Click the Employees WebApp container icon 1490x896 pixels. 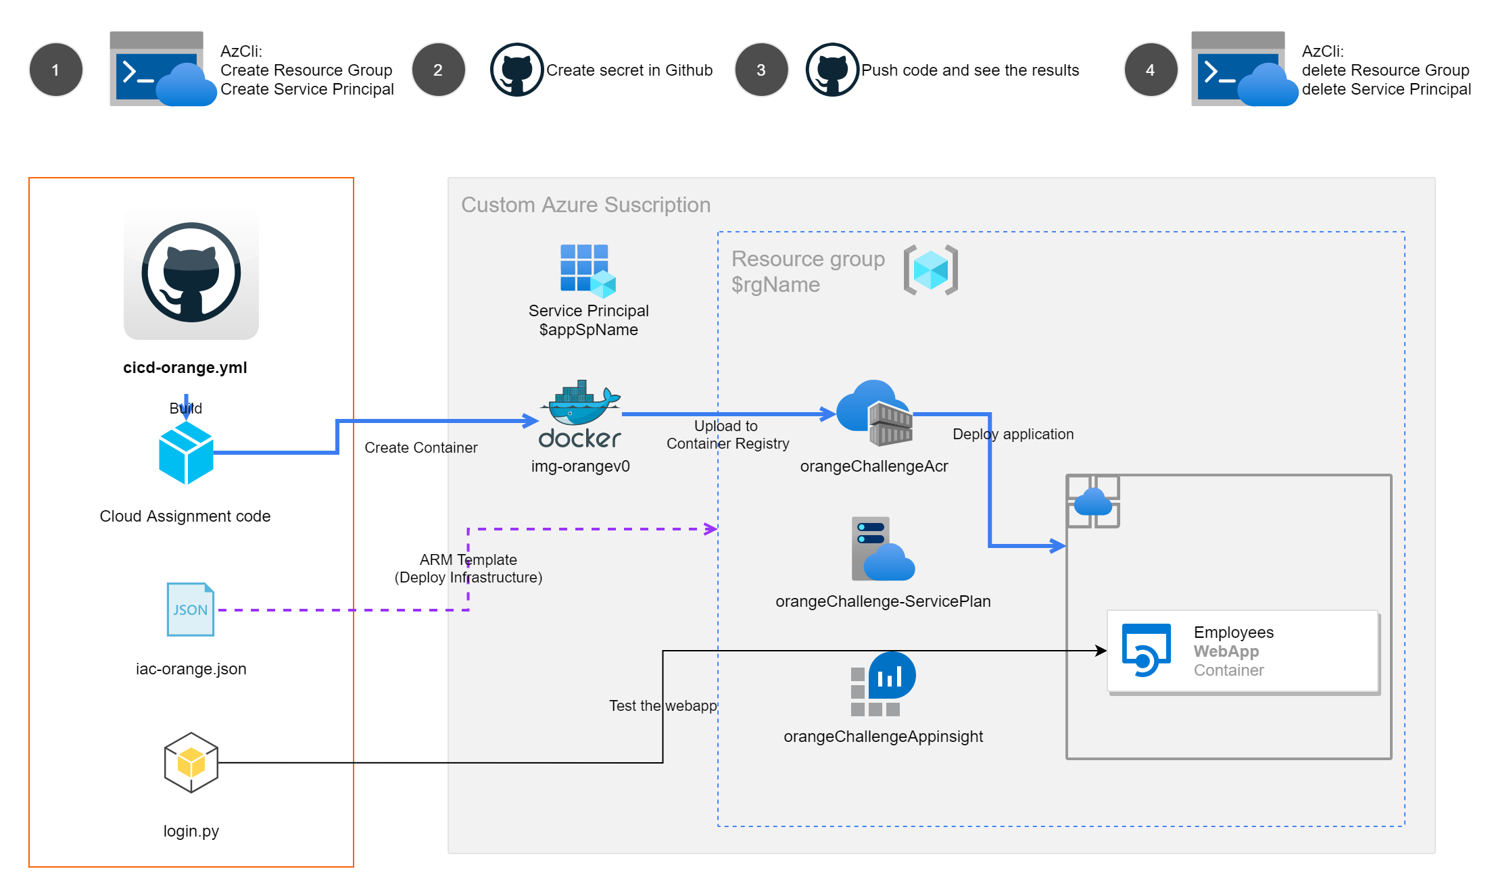click(1147, 650)
